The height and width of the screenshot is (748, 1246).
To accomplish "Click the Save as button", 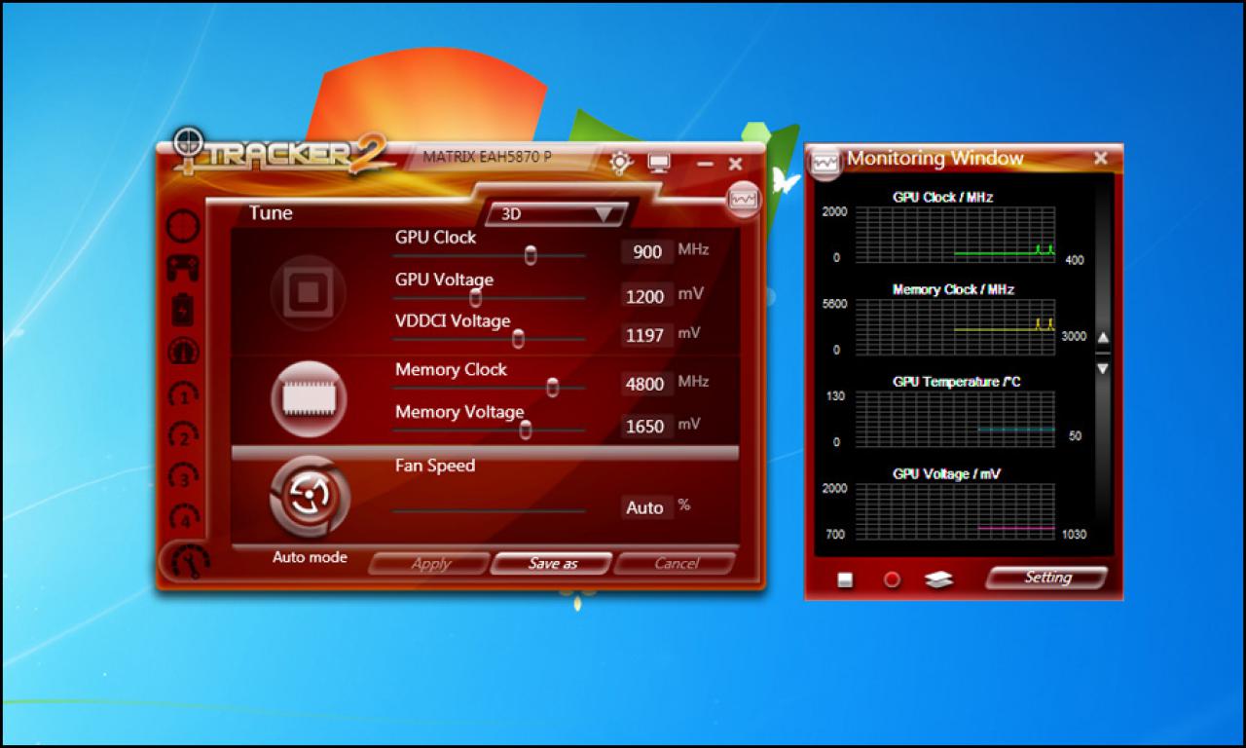I will (x=552, y=563).
